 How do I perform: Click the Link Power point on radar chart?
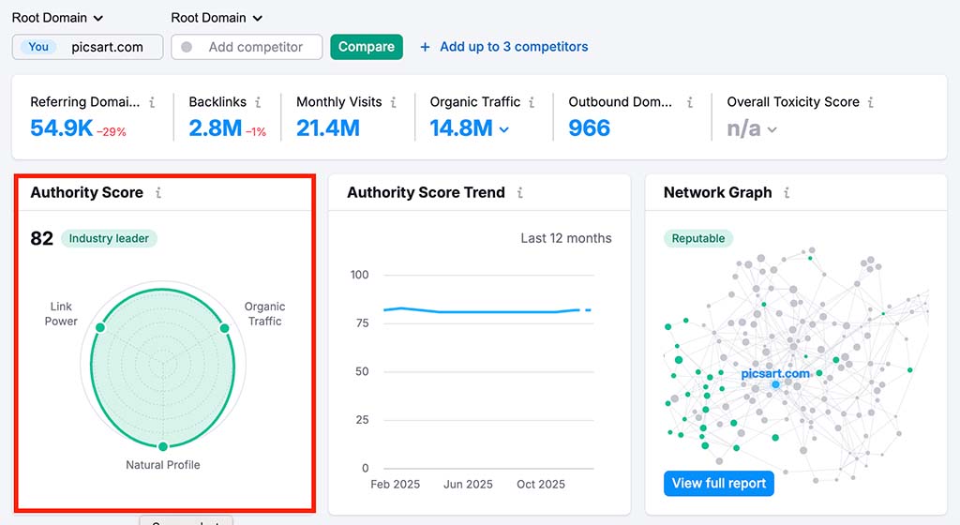tap(100, 328)
